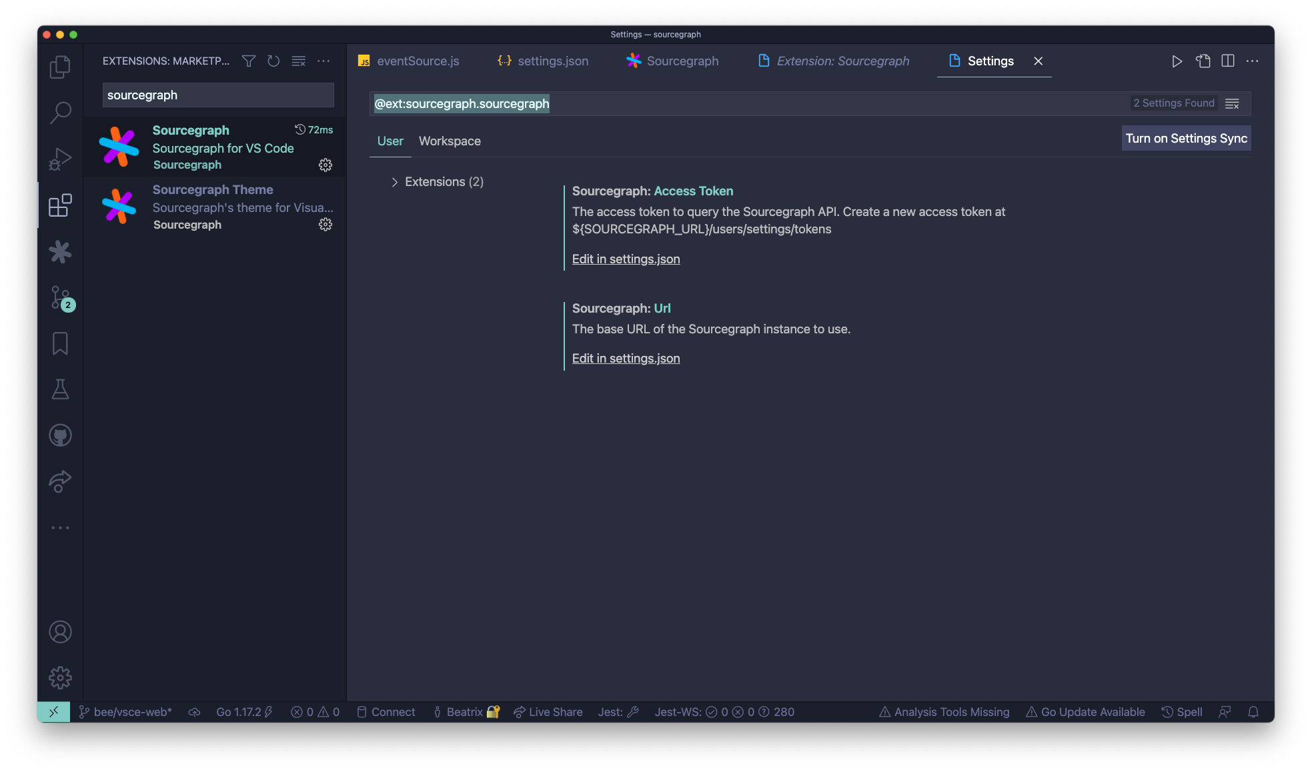This screenshot has height=772, width=1312.
Task: Select the Sourcegraph extension entry
Action: click(x=215, y=147)
